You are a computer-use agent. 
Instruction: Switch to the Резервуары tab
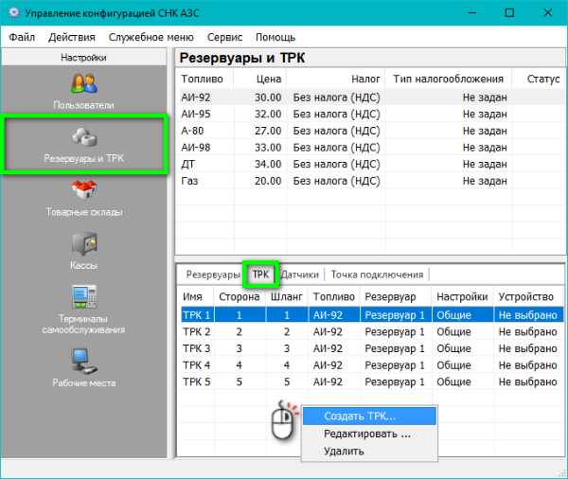(212, 275)
